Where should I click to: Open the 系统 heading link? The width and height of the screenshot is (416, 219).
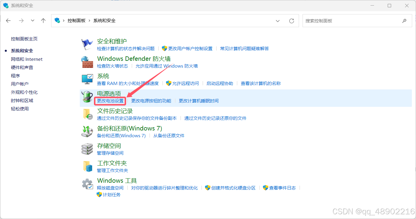tap(103, 76)
